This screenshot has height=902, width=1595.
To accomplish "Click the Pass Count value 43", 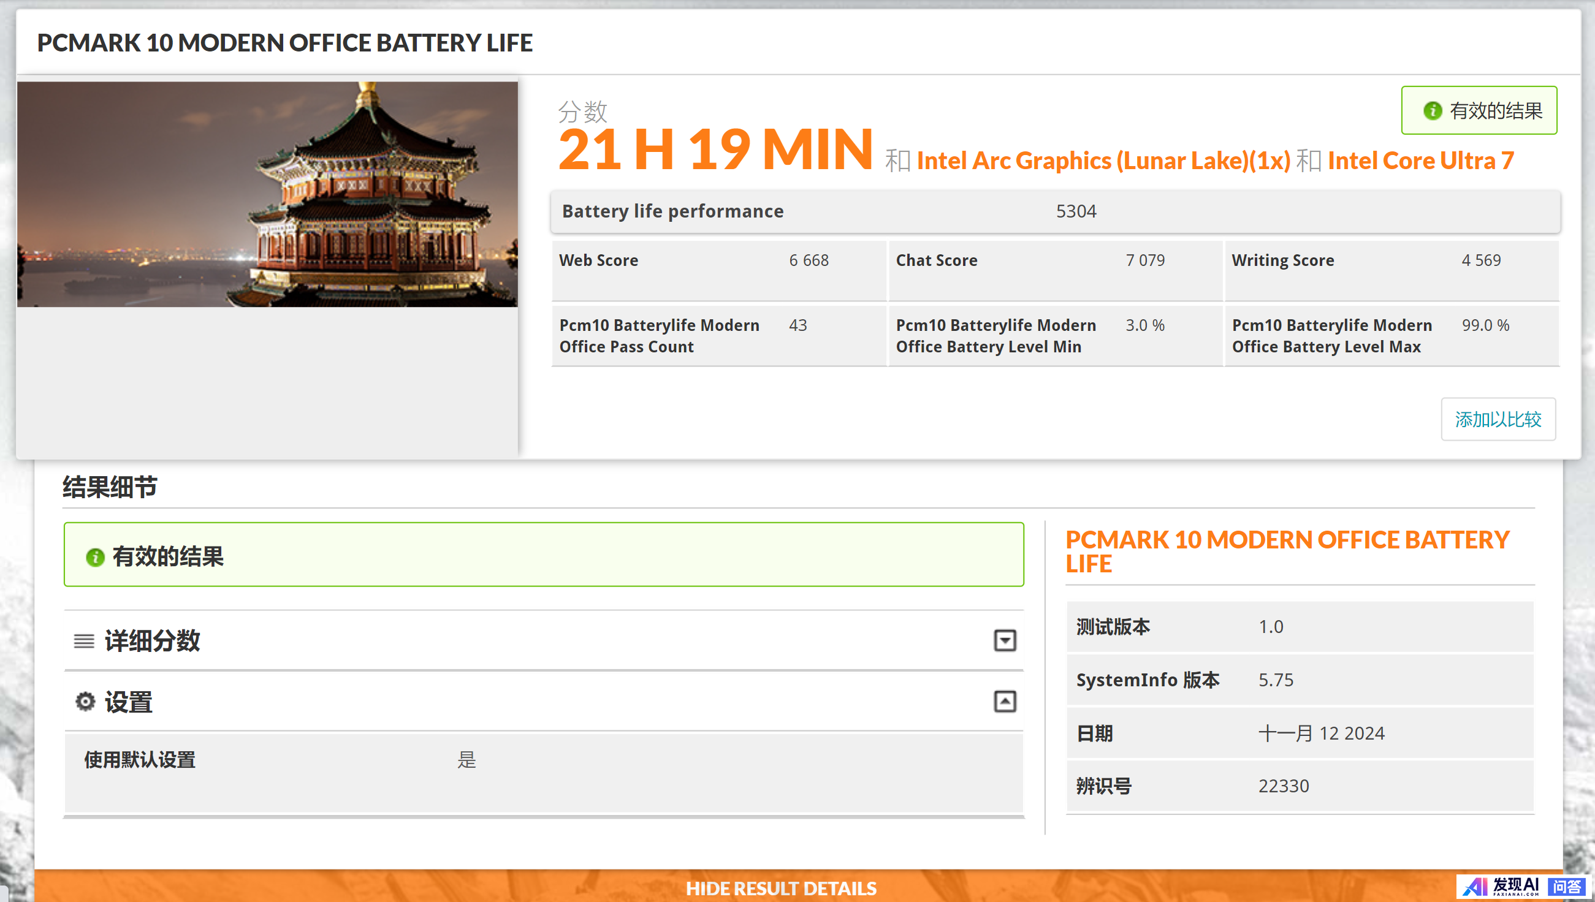I will 798,325.
